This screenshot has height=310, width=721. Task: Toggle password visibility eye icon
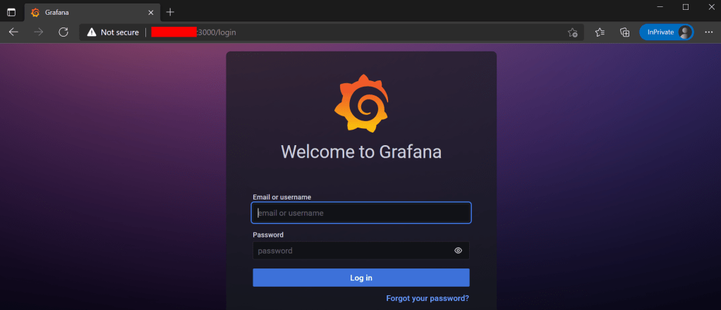pyautogui.click(x=458, y=251)
